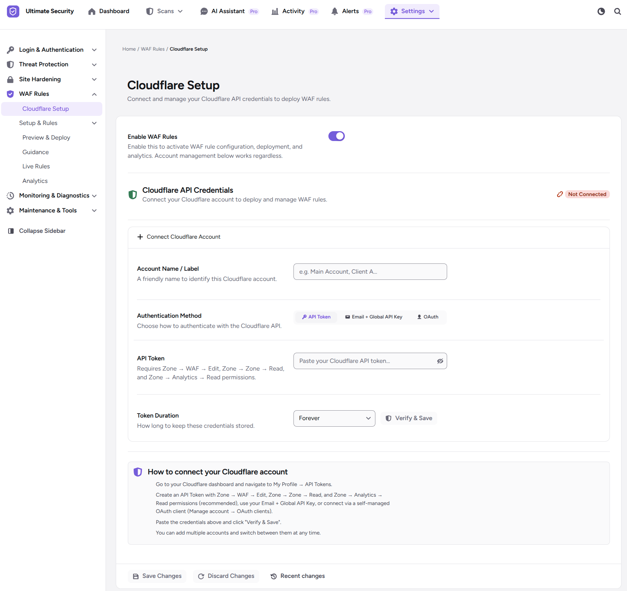This screenshot has width=627, height=591.
Task: Click the Login & Authentication key icon
Action: click(11, 50)
